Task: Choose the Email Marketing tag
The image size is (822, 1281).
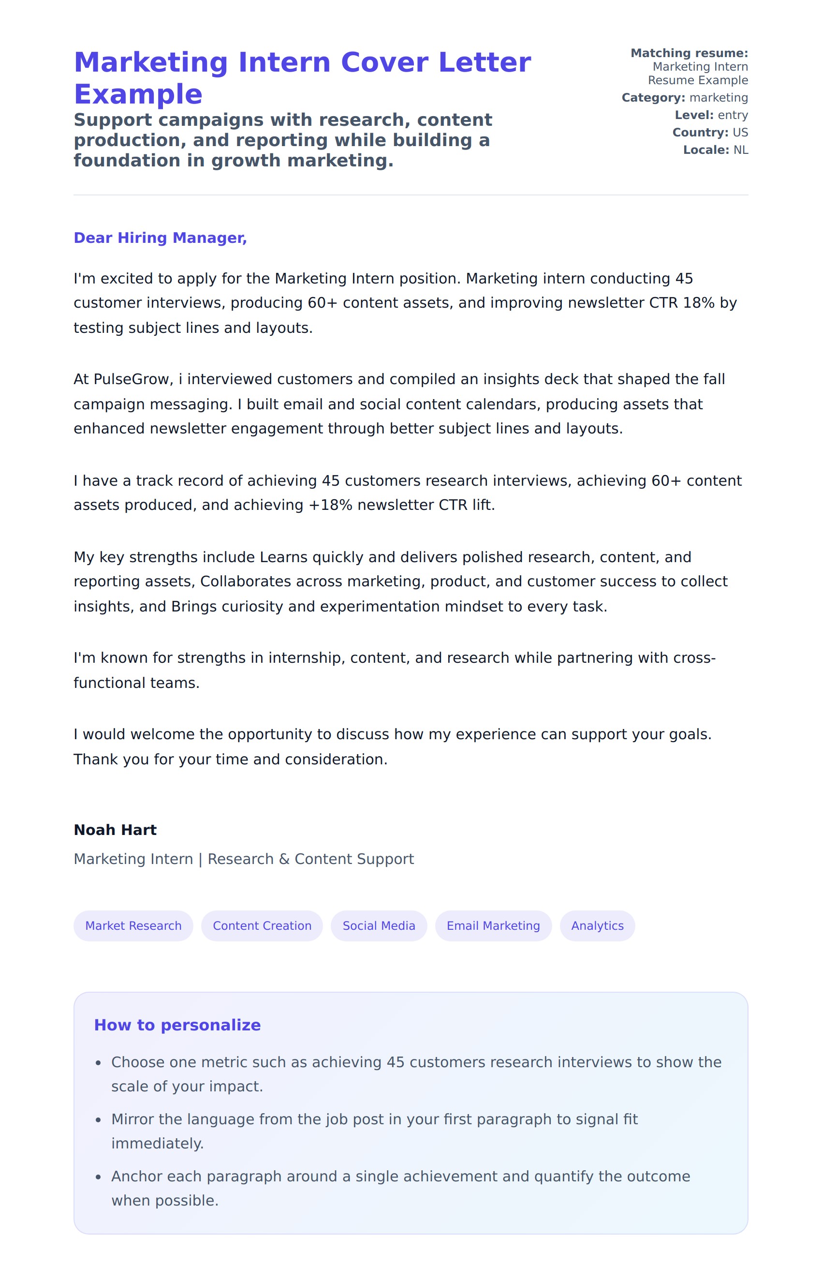Action: (x=493, y=925)
